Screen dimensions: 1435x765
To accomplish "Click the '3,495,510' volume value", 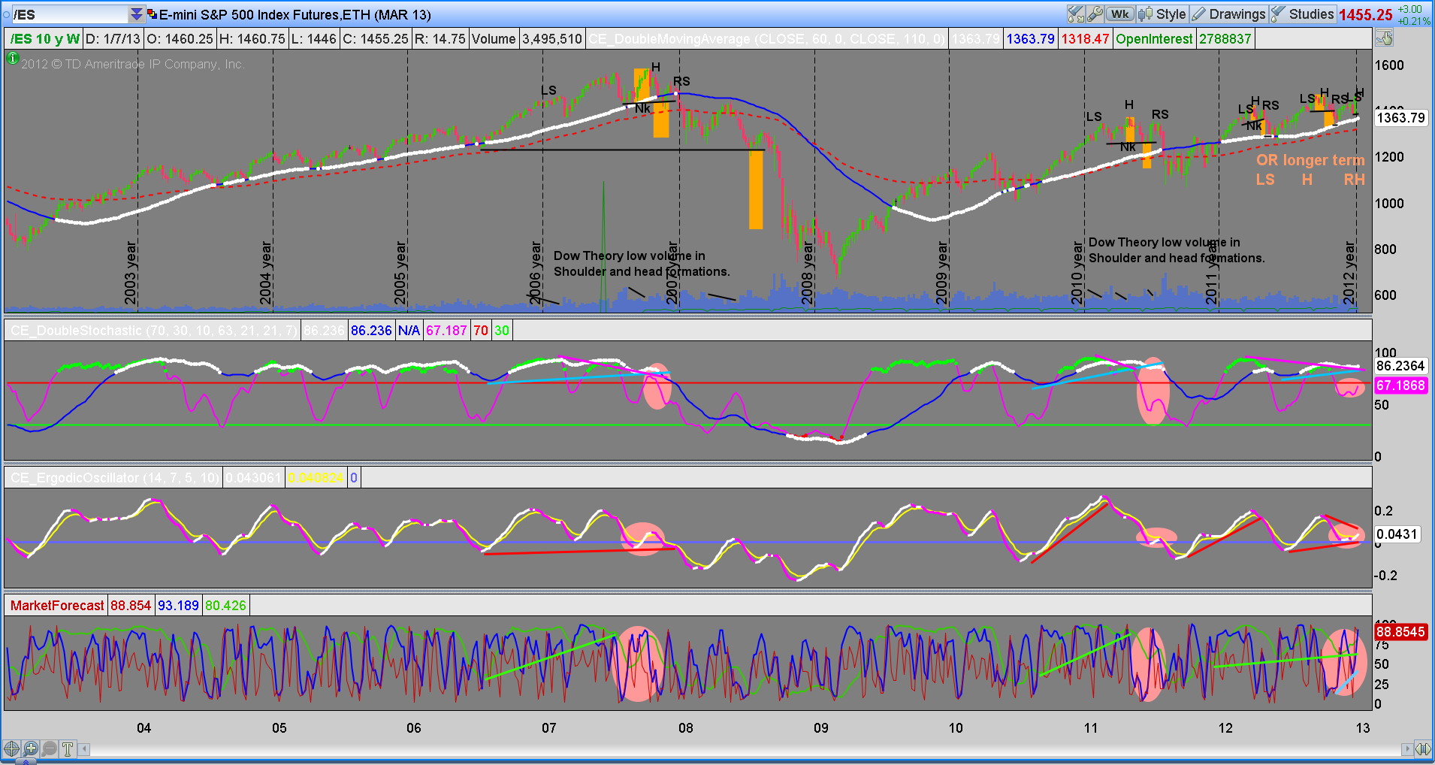I will point(552,39).
